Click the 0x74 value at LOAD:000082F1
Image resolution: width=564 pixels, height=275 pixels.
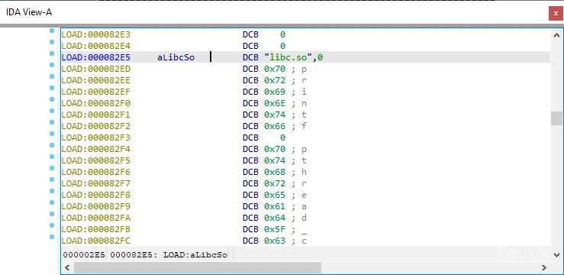pyautogui.click(x=275, y=115)
